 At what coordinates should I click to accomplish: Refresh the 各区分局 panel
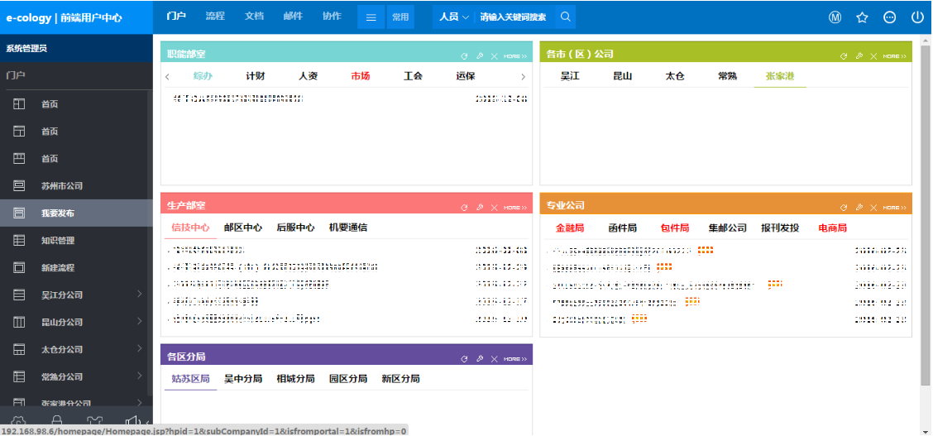[464, 359]
